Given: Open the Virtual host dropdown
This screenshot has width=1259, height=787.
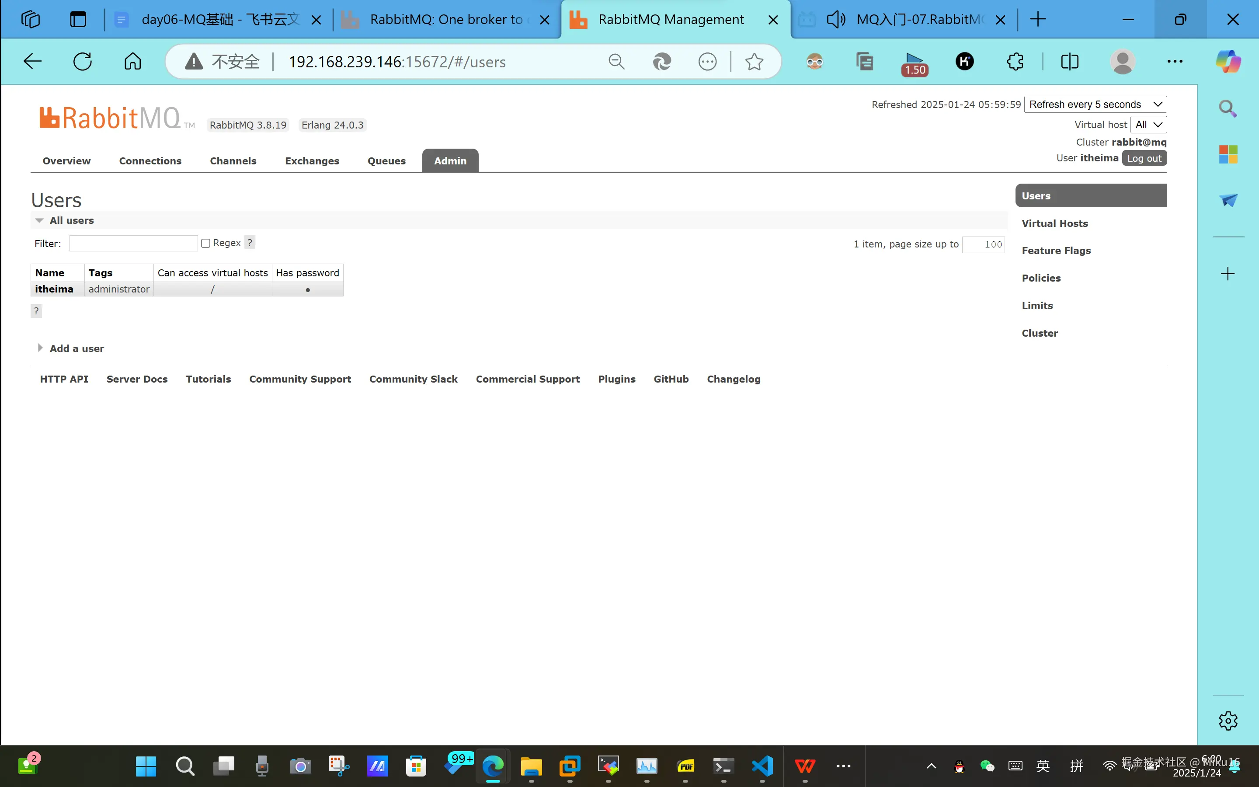Looking at the screenshot, I should 1148,125.
